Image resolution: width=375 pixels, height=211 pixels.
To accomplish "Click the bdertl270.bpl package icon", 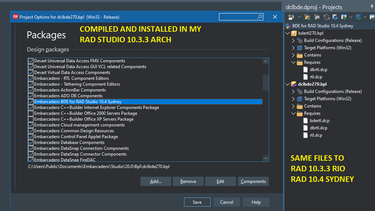I will 294,33.
